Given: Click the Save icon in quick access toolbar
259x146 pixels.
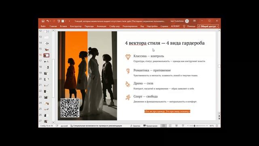Looking at the screenshot, I should [43, 21].
